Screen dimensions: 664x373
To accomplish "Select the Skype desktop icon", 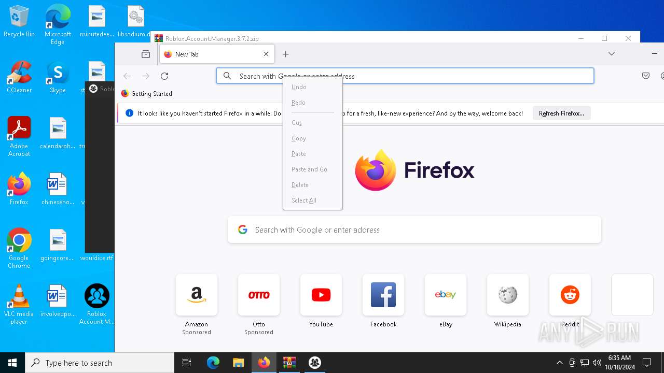I will 58,77.
